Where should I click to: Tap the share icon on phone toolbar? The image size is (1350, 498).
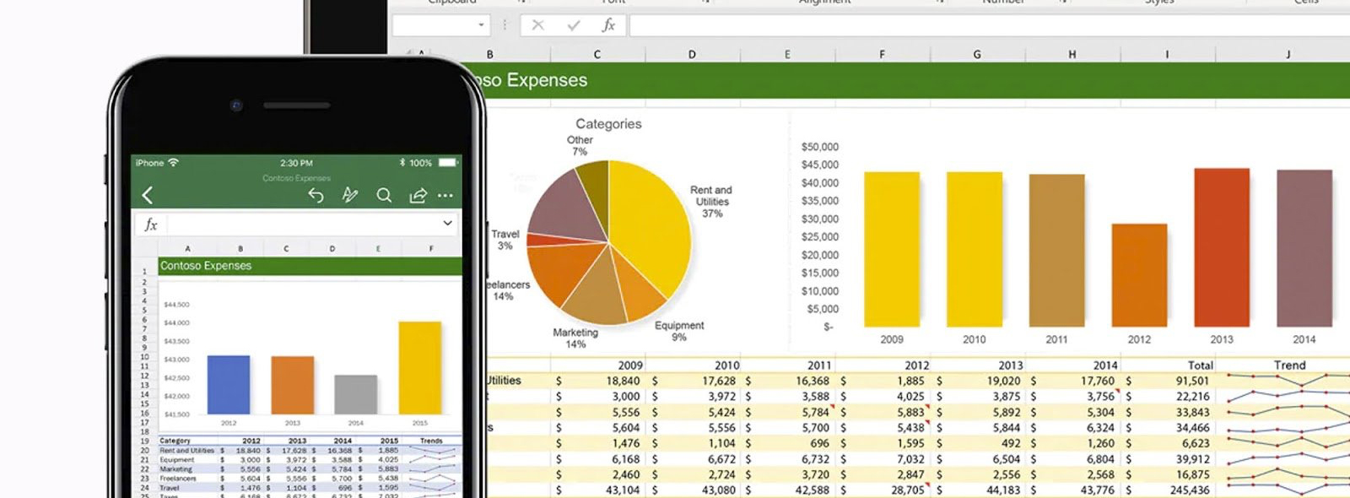(x=418, y=196)
